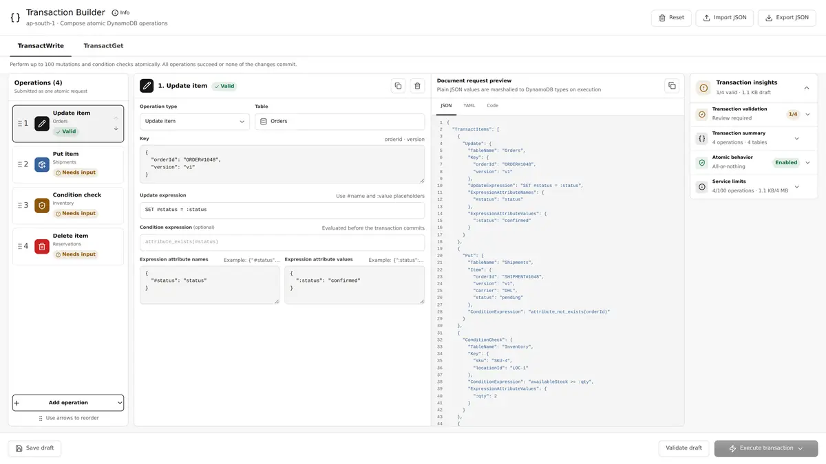Click the Valid badge in editor header
The image size is (826, 464).
point(223,86)
